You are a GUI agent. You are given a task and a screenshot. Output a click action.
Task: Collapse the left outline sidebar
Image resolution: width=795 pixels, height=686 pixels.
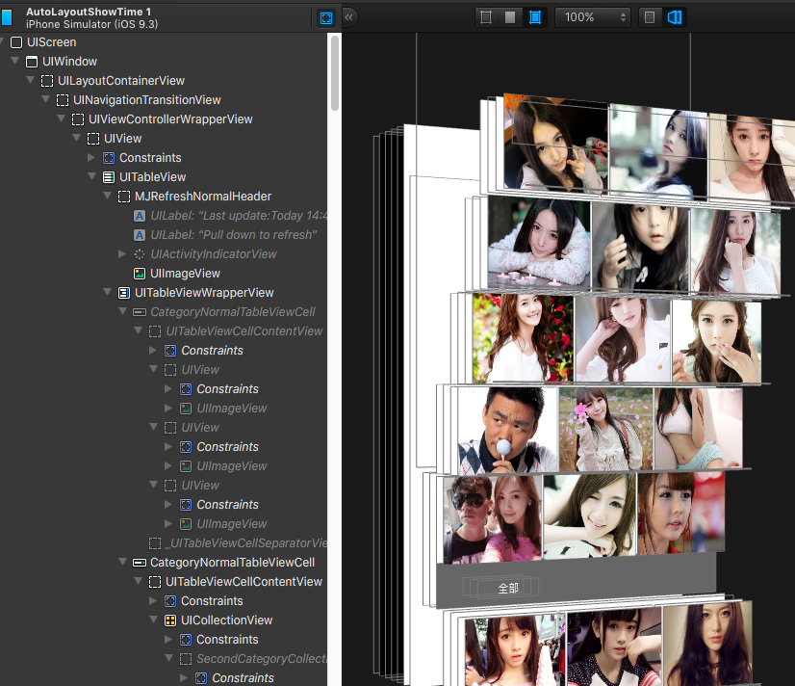(x=349, y=16)
